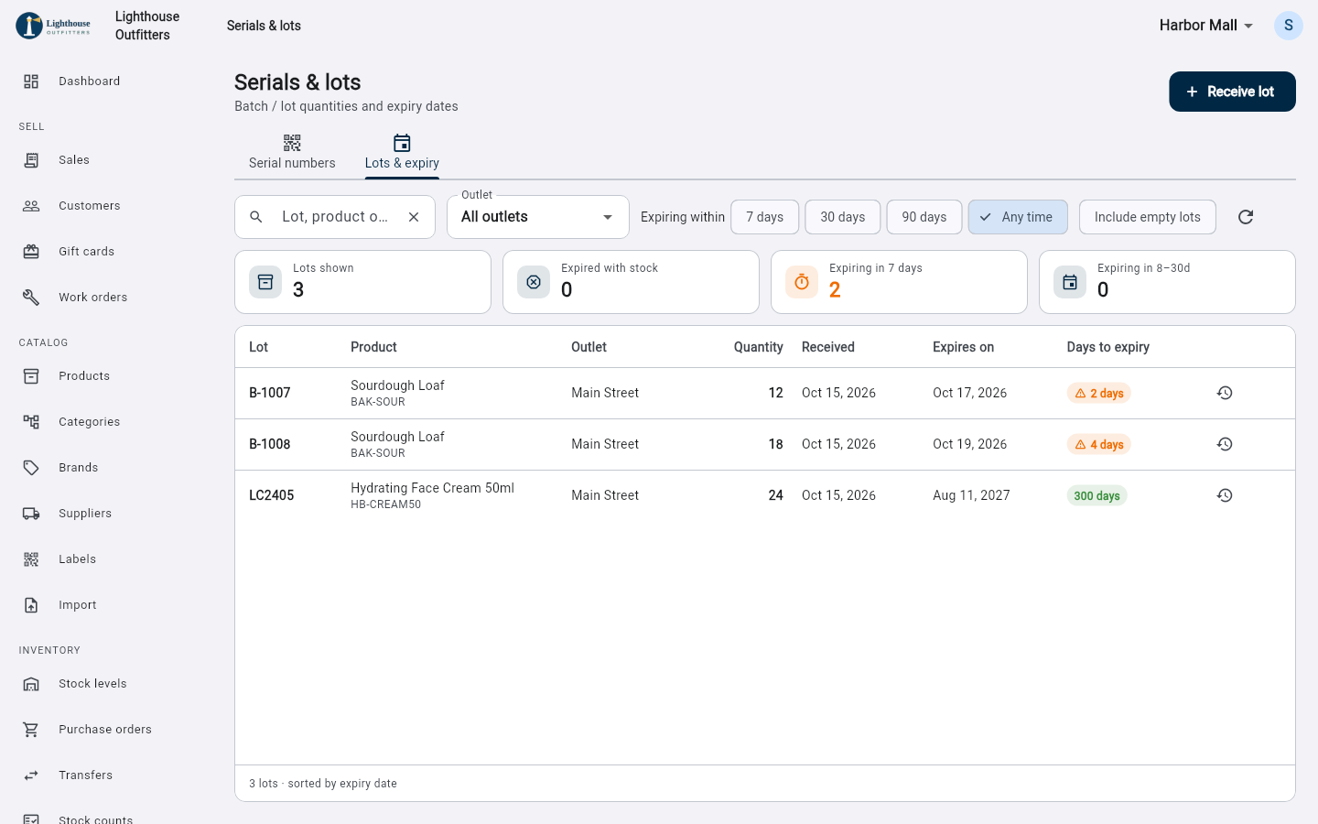Screen dimensions: 1318x824
Task: Click the Gift cards icon
Action: click(x=31, y=252)
